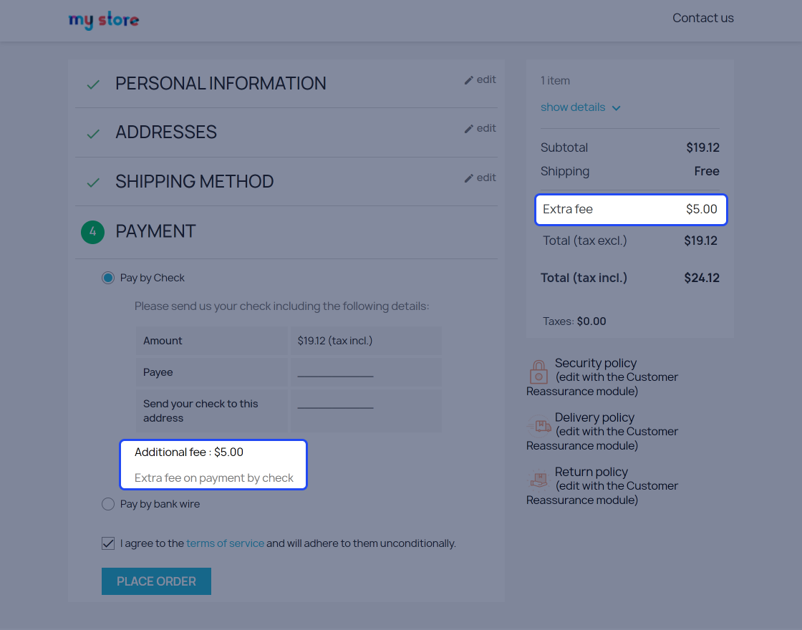
Task: Click the pencil icon beside Personal Information
Action: [469, 80]
